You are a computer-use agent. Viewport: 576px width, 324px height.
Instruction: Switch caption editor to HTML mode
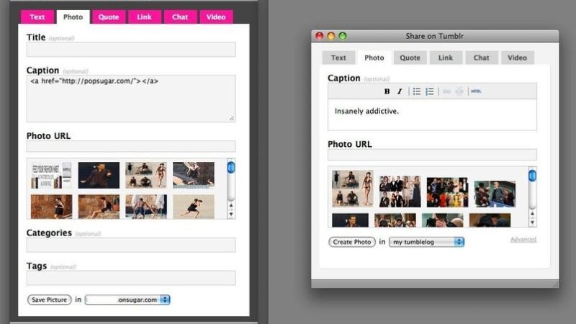click(476, 91)
